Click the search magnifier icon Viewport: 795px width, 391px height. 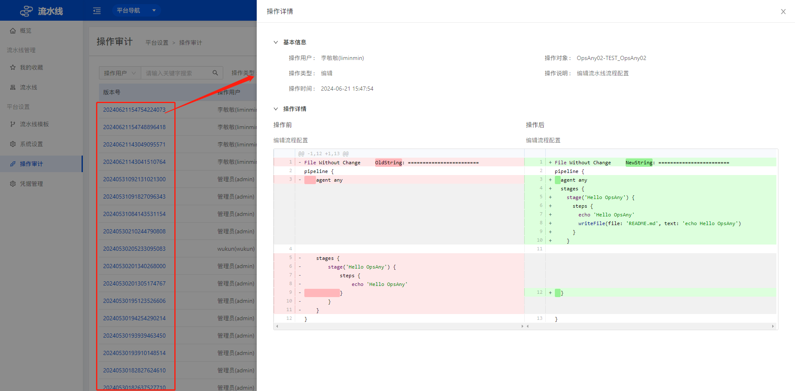click(x=215, y=73)
